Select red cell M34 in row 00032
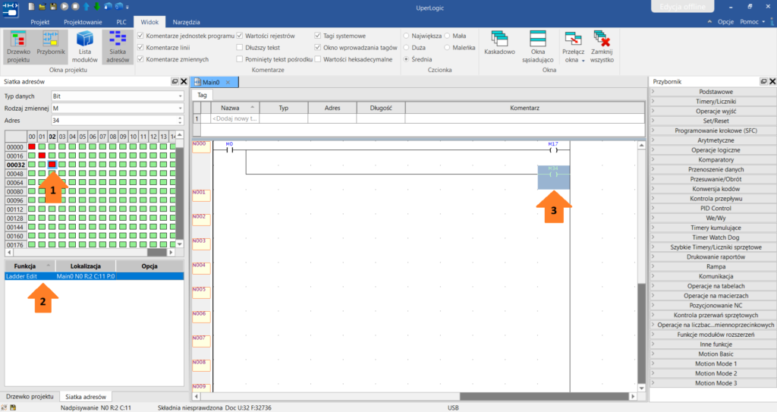Screen dimensions: 777x412 coord(52,165)
